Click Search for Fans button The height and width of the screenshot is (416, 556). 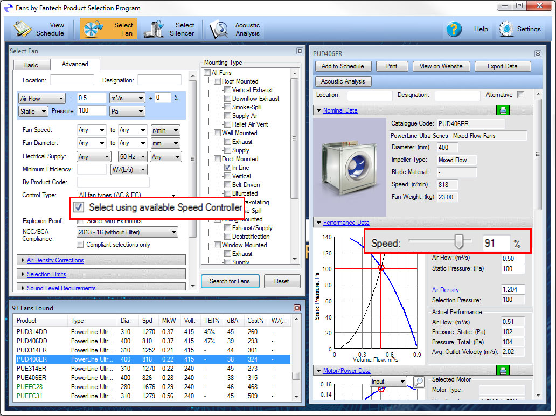(230, 281)
